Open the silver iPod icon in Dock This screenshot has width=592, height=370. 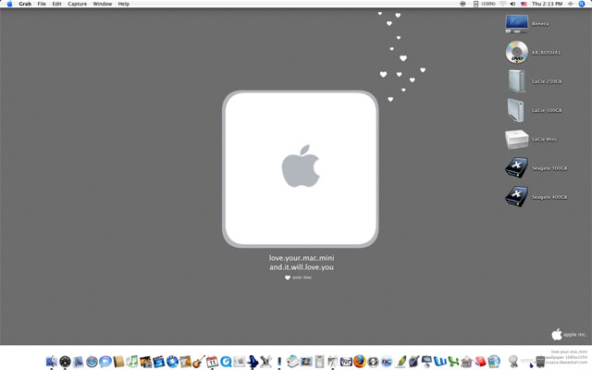pyautogui.click(x=319, y=362)
